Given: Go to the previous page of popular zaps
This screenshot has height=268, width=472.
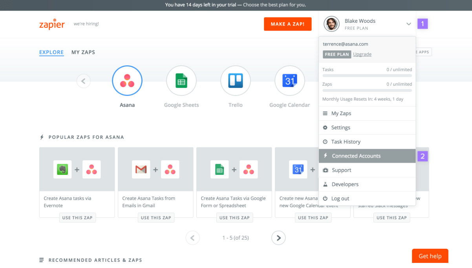Looking at the screenshot, I should pyautogui.click(x=192, y=238).
